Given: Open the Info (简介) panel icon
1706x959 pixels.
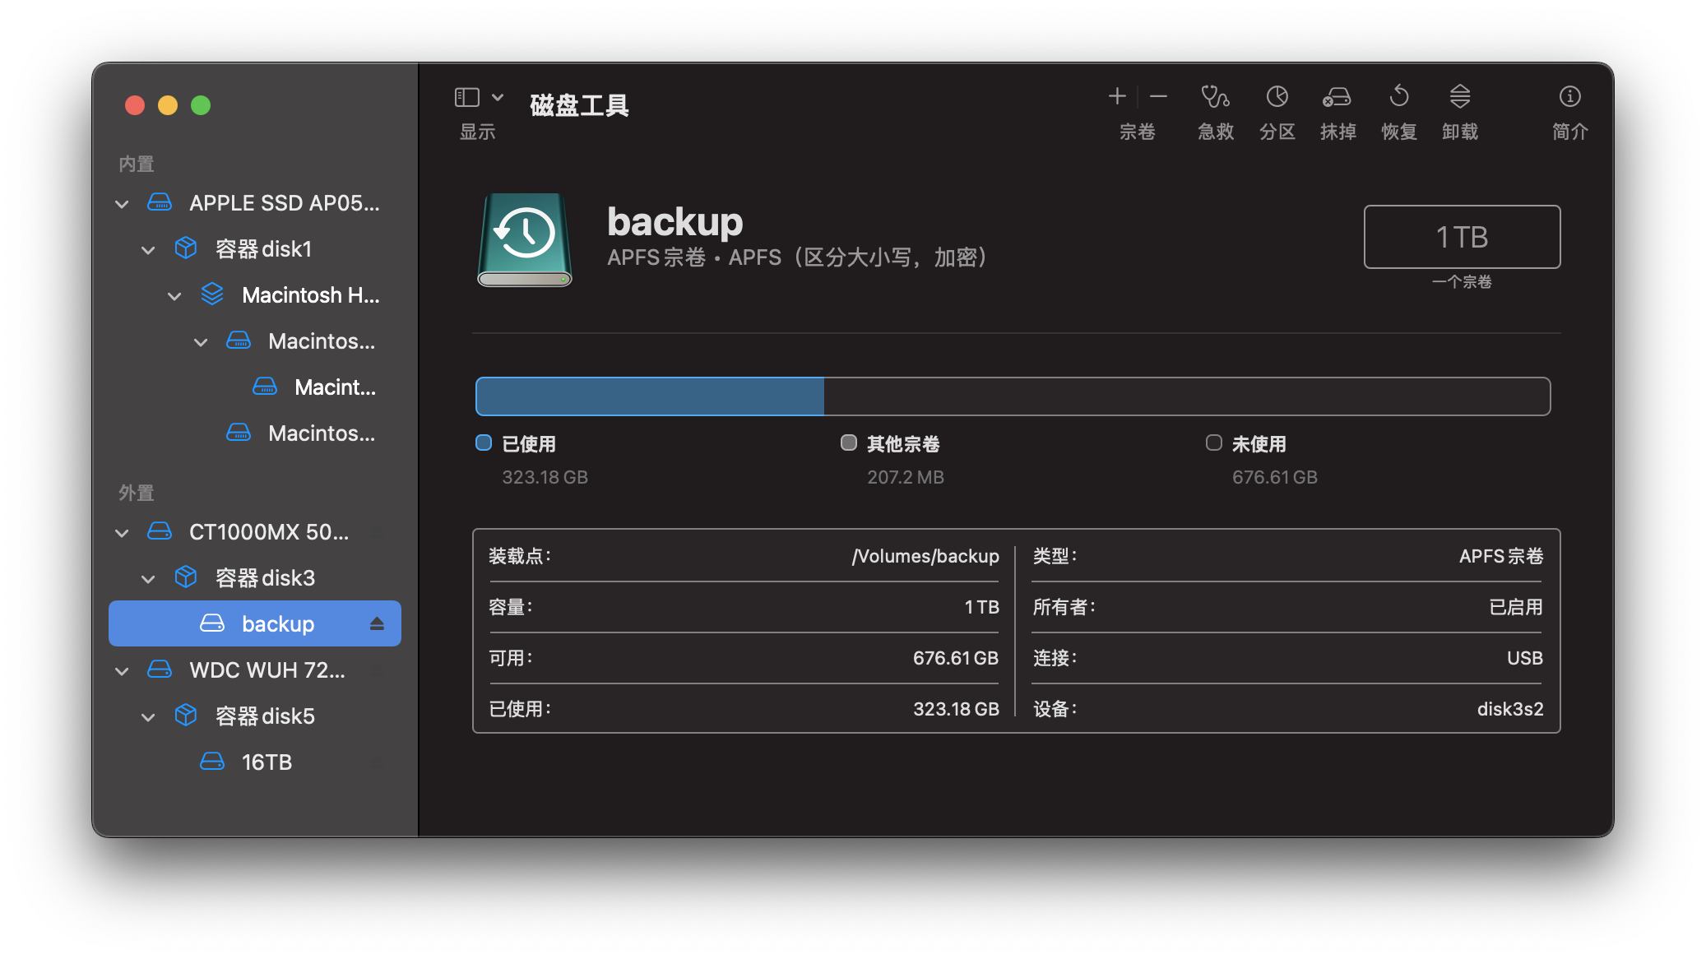Looking at the screenshot, I should point(1569,97).
